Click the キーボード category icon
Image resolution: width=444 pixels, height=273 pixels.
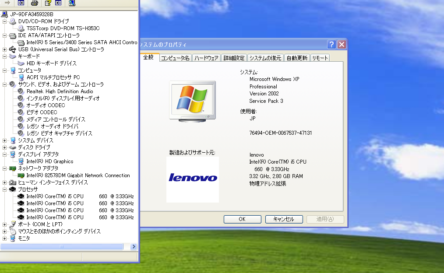(x=12, y=56)
